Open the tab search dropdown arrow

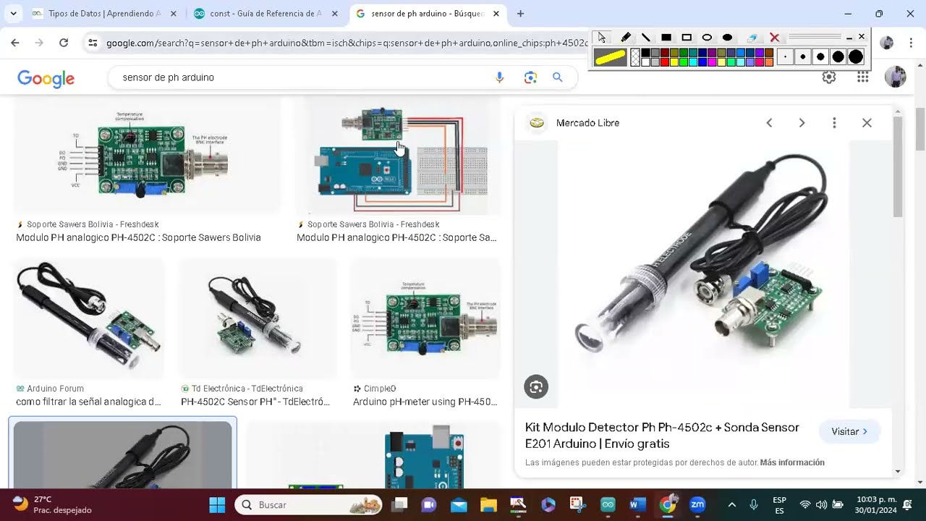pyautogui.click(x=13, y=14)
